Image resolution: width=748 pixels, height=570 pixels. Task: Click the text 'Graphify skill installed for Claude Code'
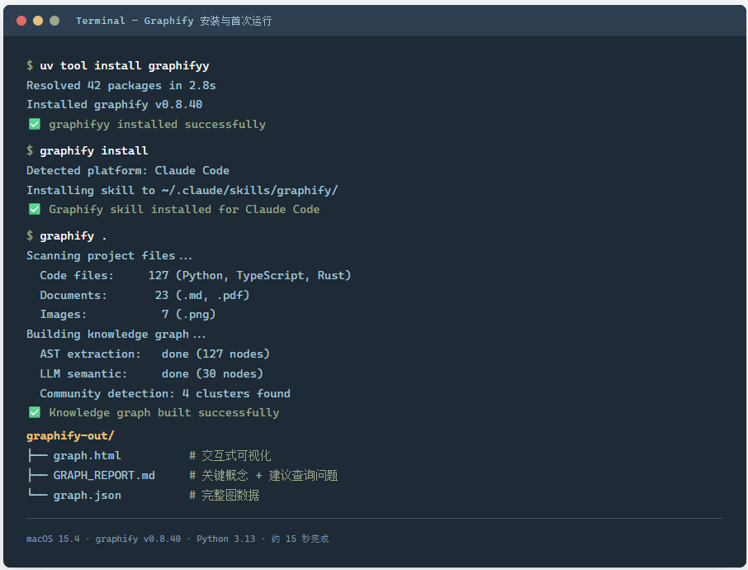point(184,210)
